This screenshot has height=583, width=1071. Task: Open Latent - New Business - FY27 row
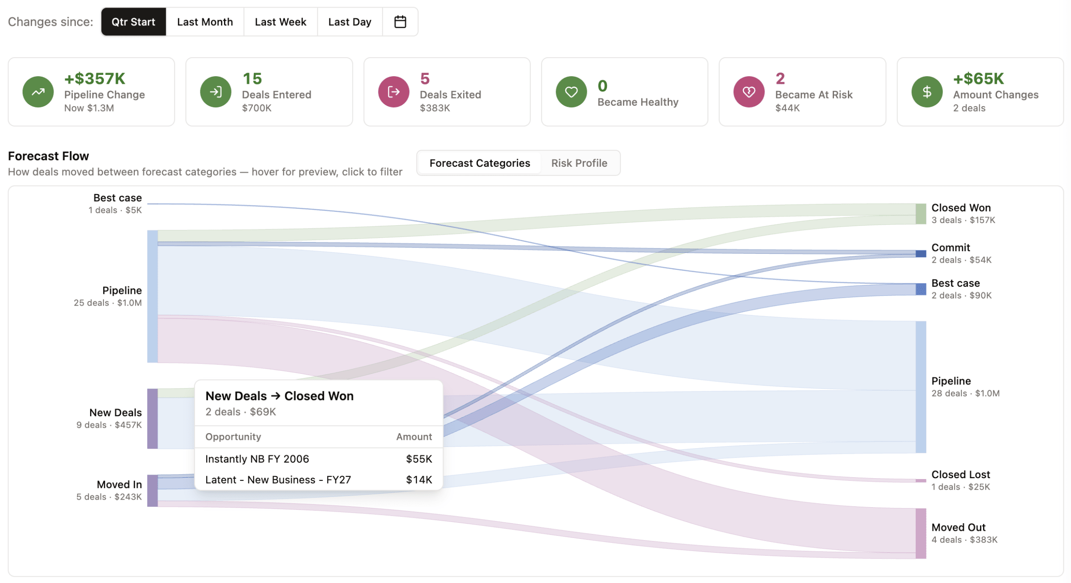click(x=278, y=480)
